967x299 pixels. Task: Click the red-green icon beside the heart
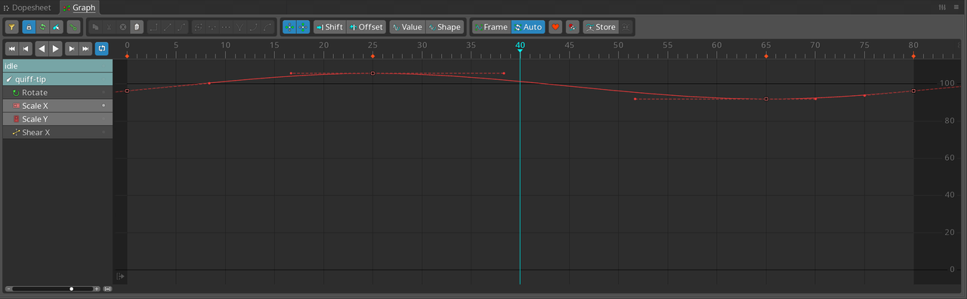pyautogui.click(x=572, y=27)
